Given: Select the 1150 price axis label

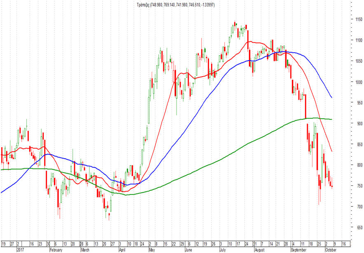Looking at the screenshot, I should pos(359,19).
